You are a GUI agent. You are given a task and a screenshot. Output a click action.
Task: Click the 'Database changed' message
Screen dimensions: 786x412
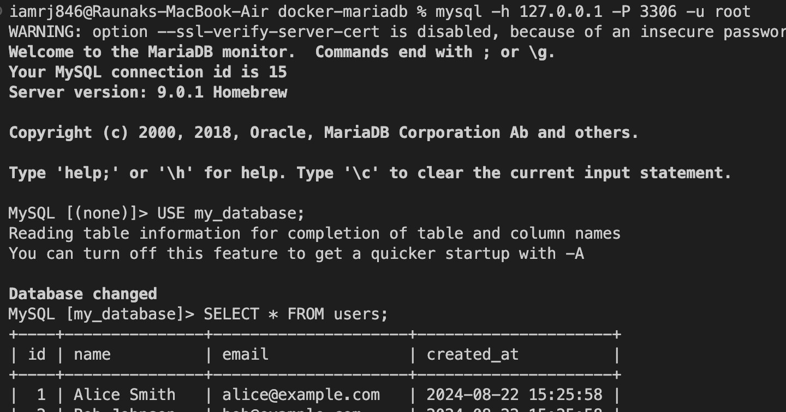(82, 294)
